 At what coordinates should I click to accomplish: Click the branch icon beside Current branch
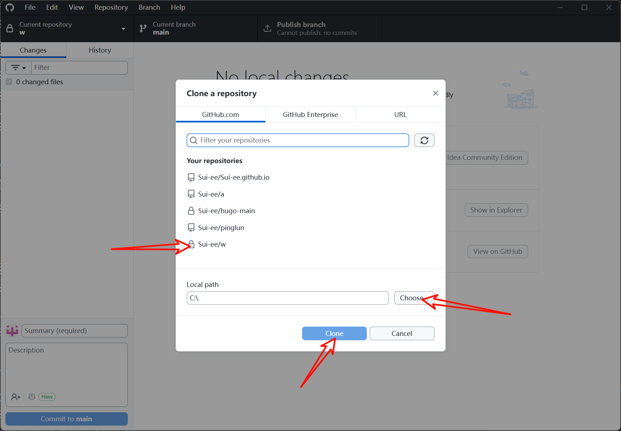click(143, 28)
